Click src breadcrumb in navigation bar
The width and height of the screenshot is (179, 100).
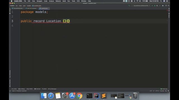(x=17, y=6)
